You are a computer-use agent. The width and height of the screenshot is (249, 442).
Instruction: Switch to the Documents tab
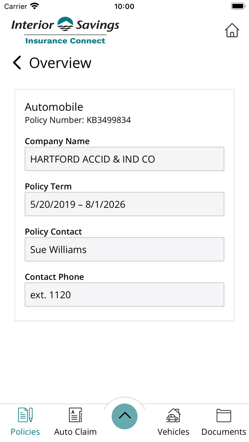coord(223,421)
